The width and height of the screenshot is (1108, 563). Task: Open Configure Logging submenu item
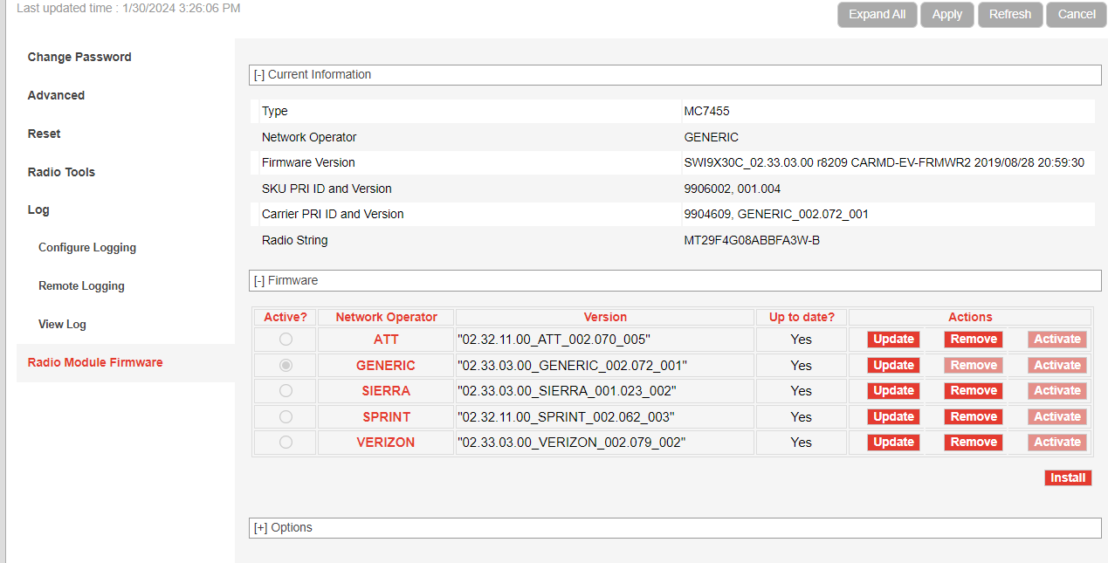(x=87, y=248)
